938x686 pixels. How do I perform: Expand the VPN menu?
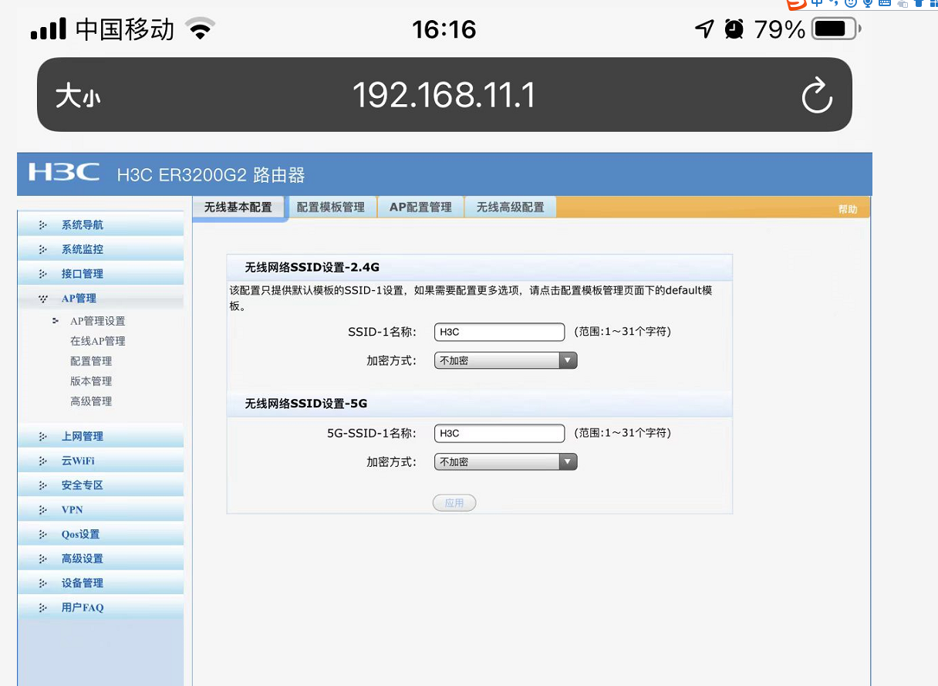[100, 510]
